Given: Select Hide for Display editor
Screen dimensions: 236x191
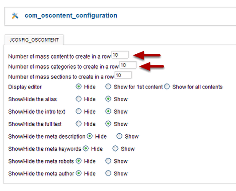Looking at the screenshot, I should coord(79,87).
